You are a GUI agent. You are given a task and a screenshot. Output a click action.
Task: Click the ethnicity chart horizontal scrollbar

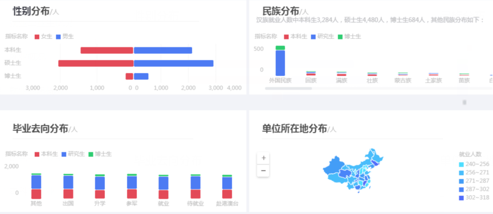(288, 88)
